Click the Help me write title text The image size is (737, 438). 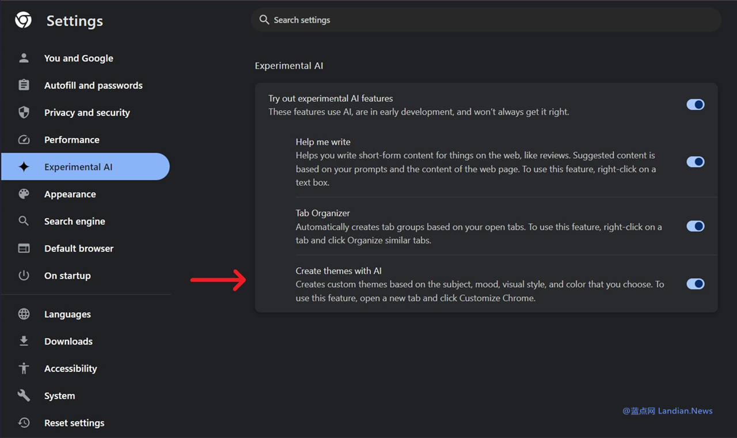(323, 142)
